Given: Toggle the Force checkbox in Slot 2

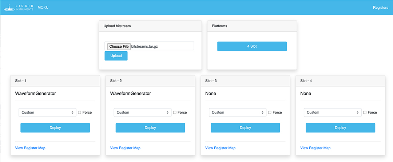Looking at the screenshot, I should (x=175, y=112).
